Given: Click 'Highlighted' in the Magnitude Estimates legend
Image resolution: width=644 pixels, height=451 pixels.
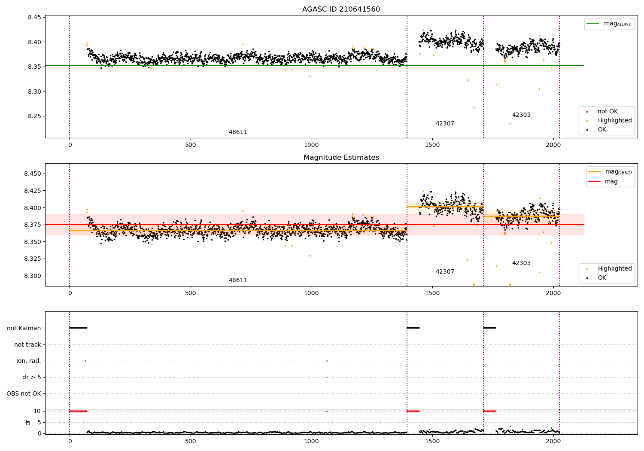Looking at the screenshot, I should pos(614,268).
